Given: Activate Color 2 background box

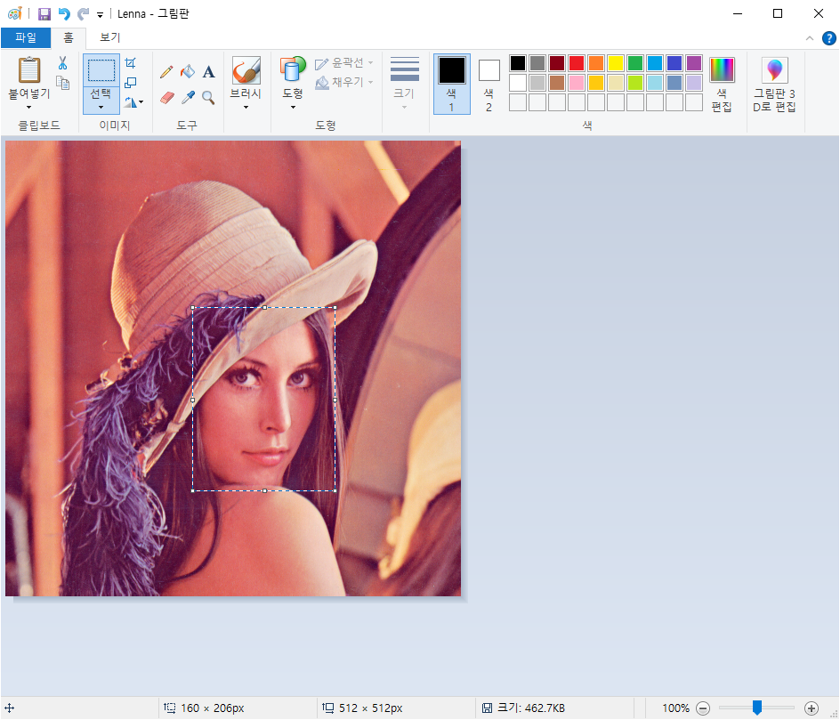Looking at the screenshot, I should (489, 85).
